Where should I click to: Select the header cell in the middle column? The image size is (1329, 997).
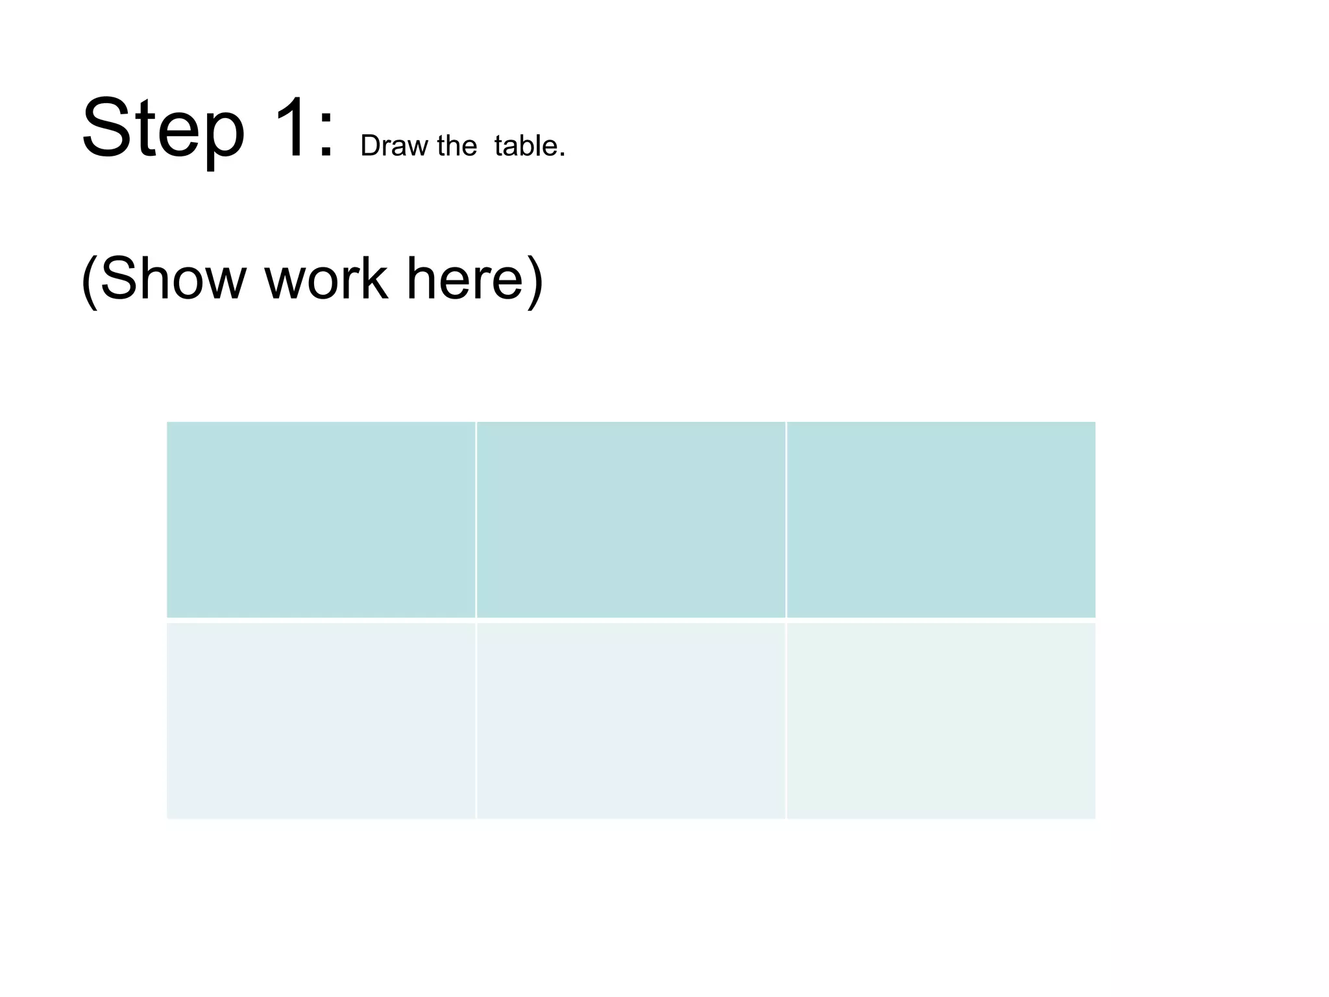coord(631,520)
